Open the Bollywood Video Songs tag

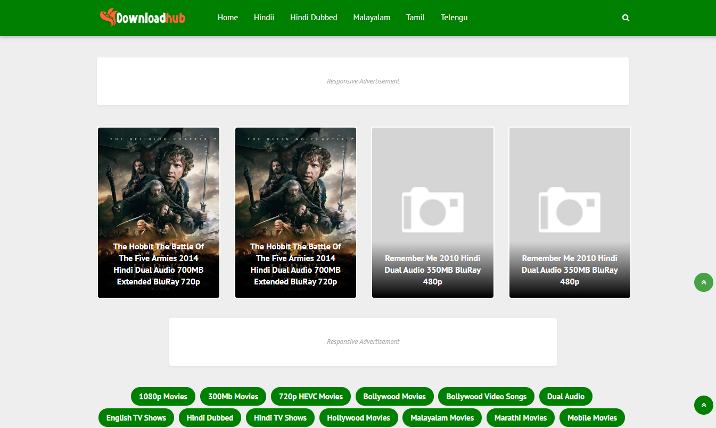pyautogui.click(x=487, y=397)
